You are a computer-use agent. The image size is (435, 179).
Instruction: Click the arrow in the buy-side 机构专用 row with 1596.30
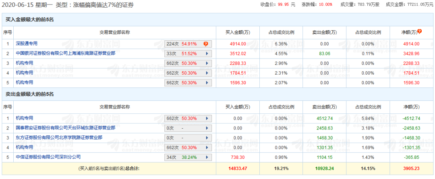click(x=207, y=83)
